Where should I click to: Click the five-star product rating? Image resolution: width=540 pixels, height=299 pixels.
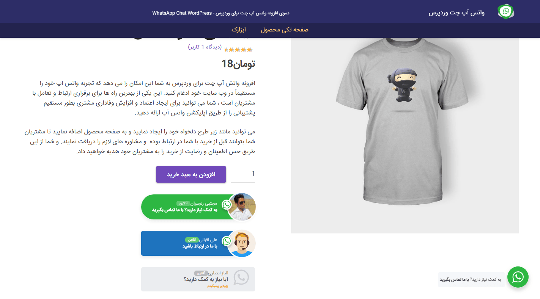pos(239,50)
